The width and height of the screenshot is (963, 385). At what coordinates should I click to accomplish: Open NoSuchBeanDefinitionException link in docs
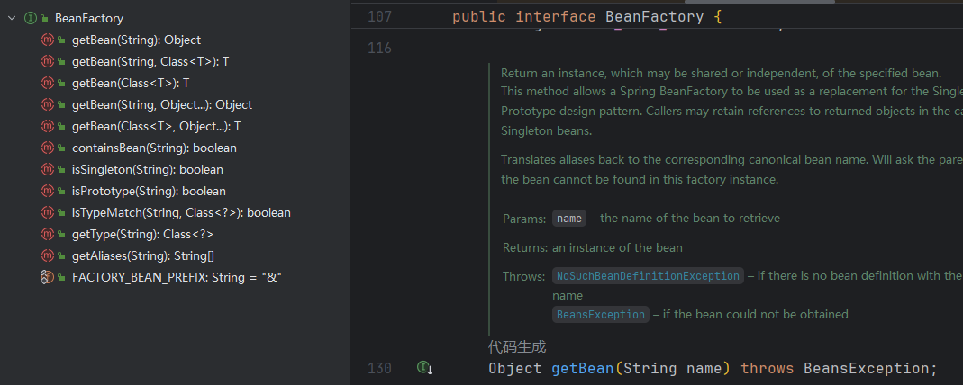648,276
